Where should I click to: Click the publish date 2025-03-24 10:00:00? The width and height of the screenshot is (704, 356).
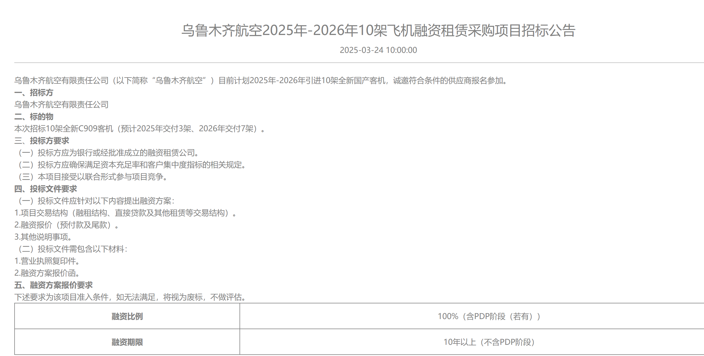[x=378, y=50]
